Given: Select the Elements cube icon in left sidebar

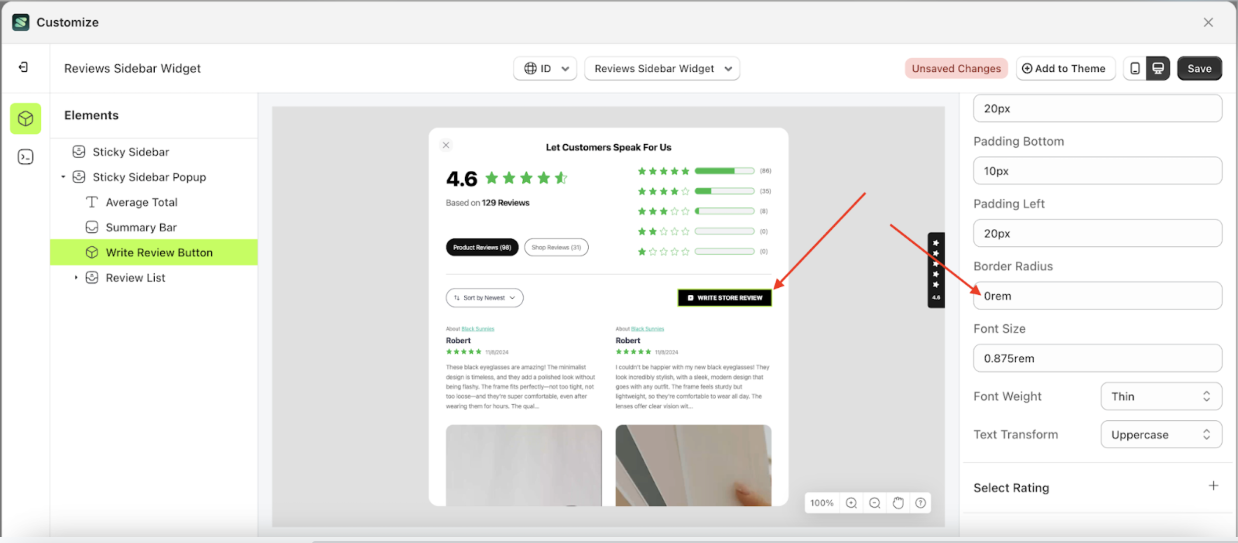Looking at the screenshot, I should (x=25, y=118).
